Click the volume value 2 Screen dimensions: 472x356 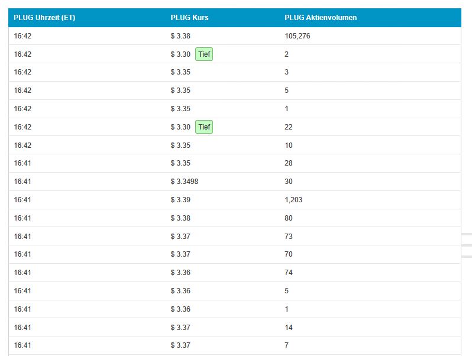pos(286,54)
